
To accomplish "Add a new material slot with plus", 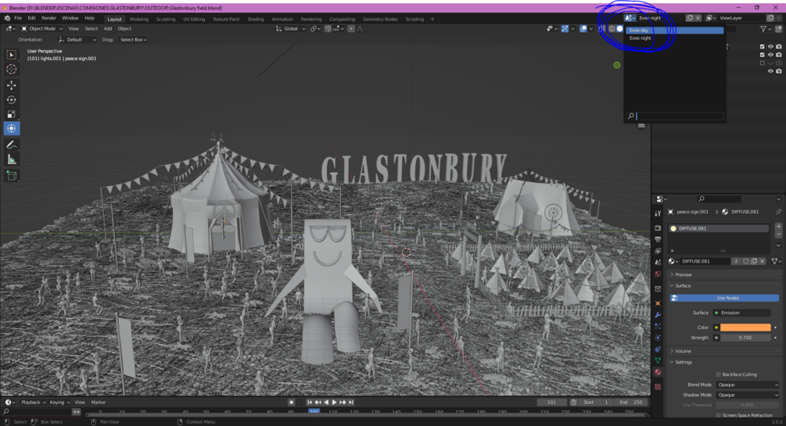I will (778, 227).
